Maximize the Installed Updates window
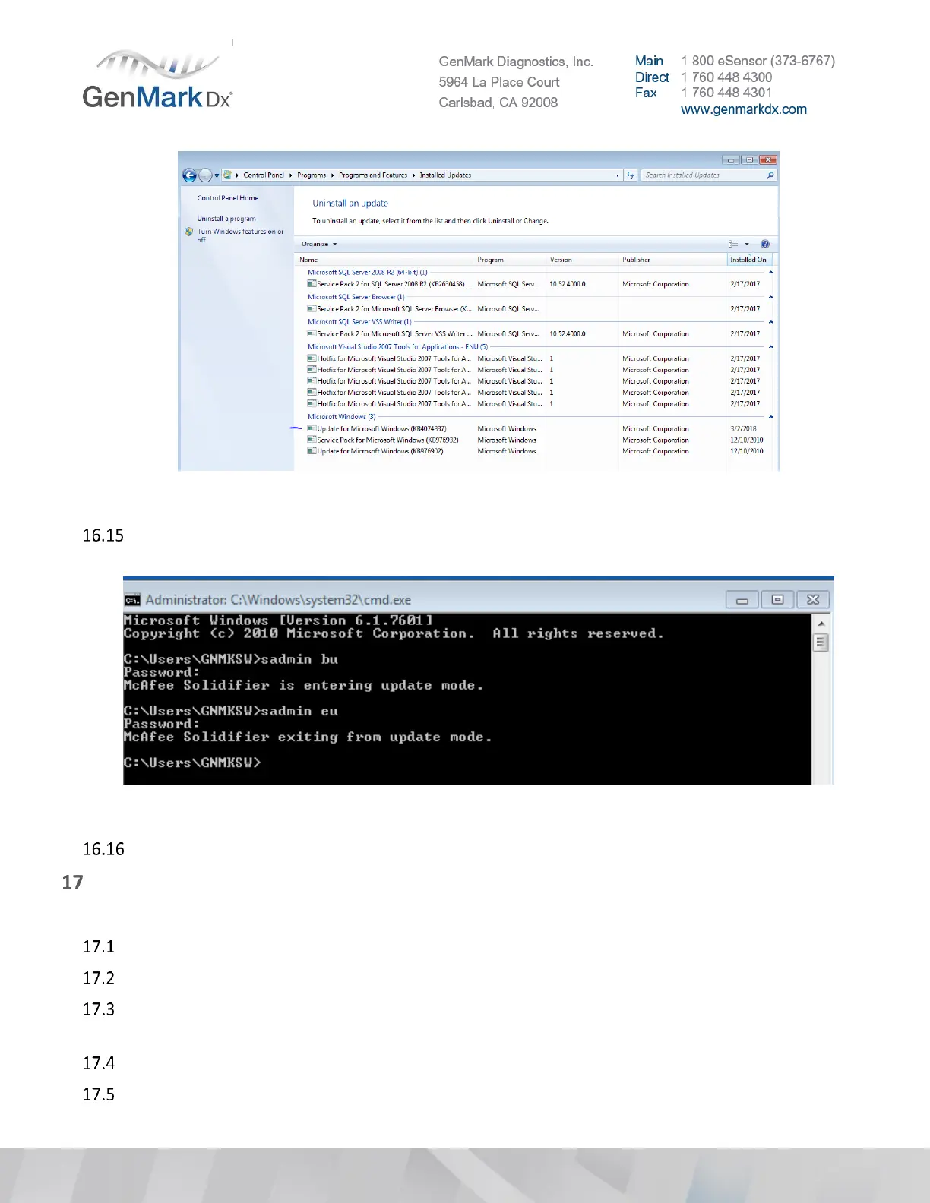The height and width of the screenshot is (1203, 930). 749,160
